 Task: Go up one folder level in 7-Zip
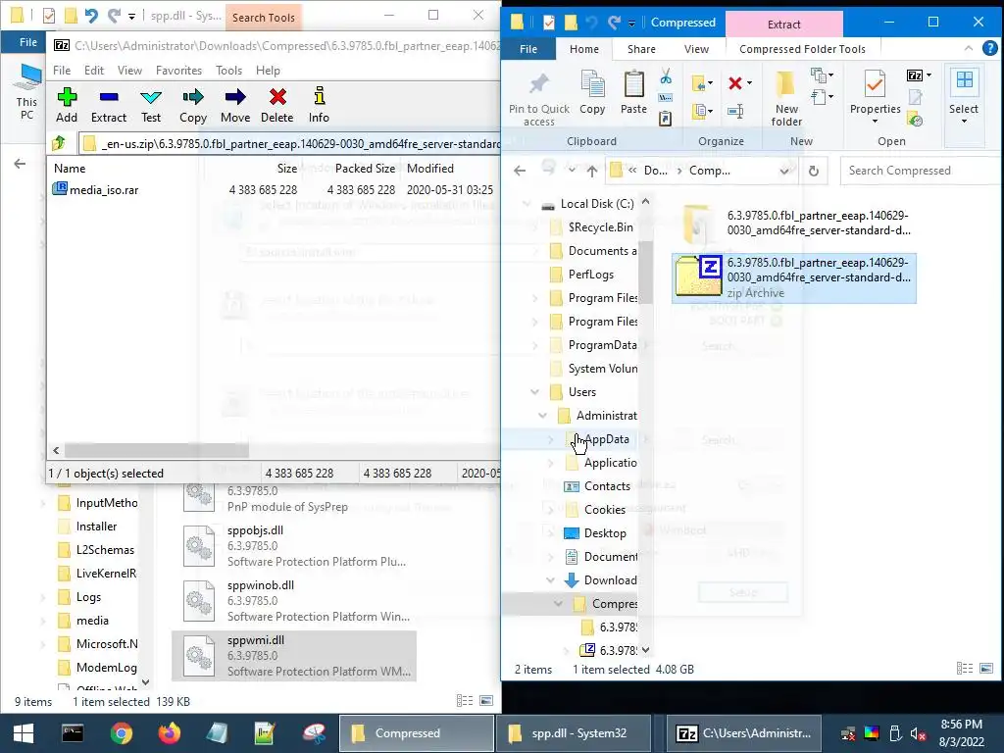(x=59, y=143)
